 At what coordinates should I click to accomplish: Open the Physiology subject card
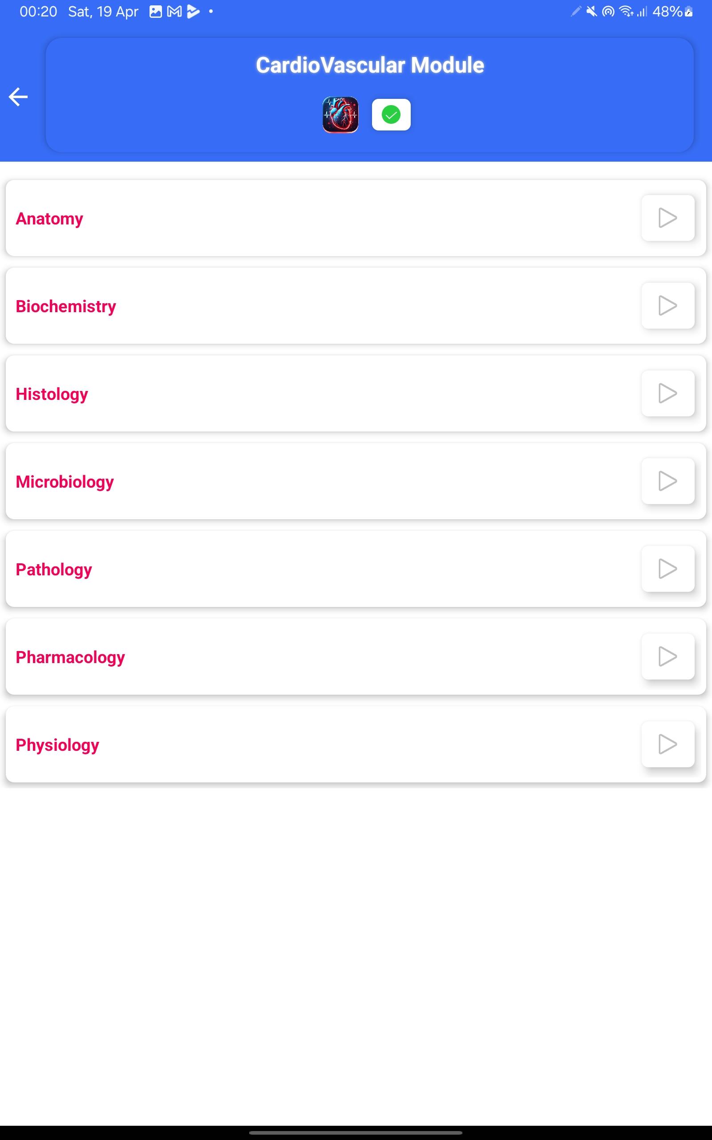click(356, 745)
